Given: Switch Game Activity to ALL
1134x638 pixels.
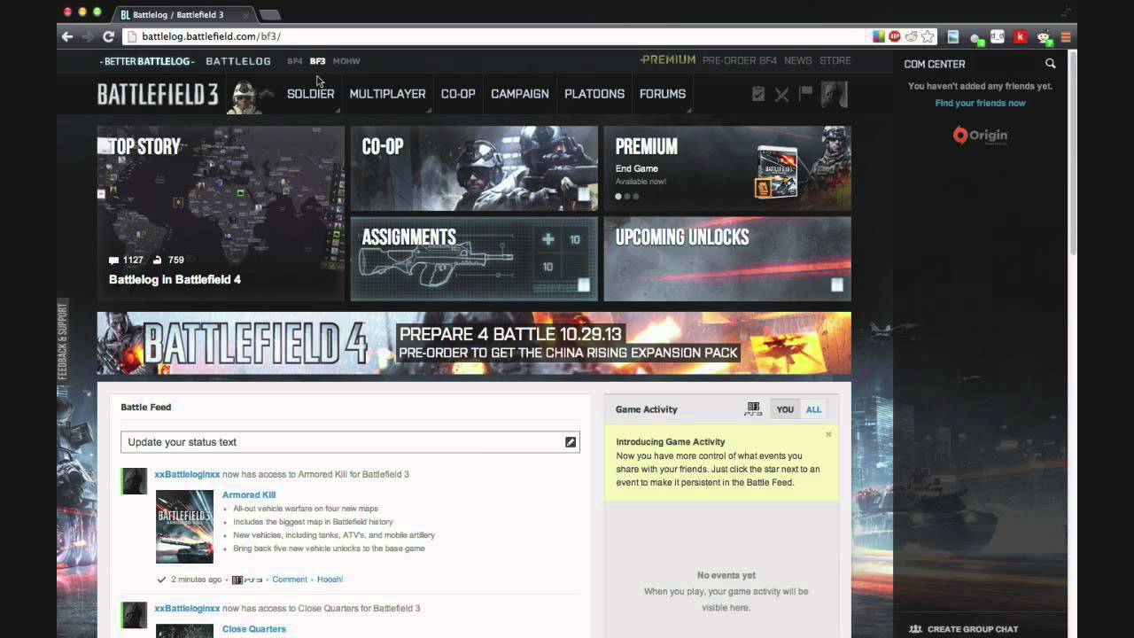Looking at the screenshot, I should tap(813, 409).
